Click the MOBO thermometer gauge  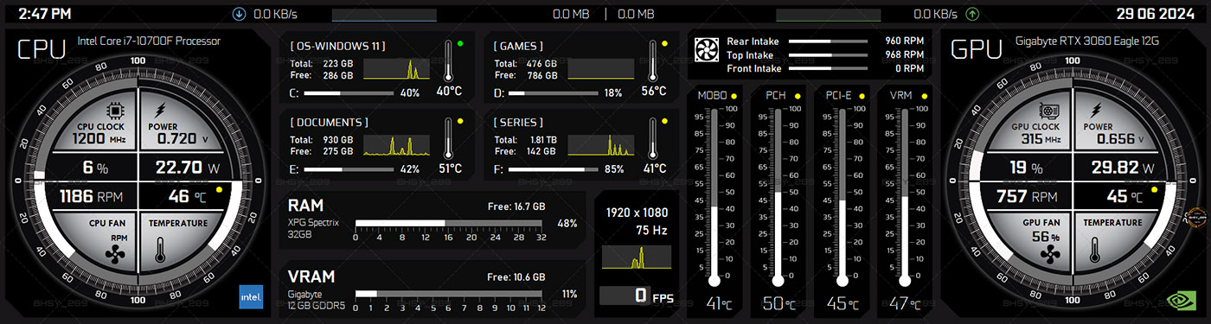tap(714, 197)
